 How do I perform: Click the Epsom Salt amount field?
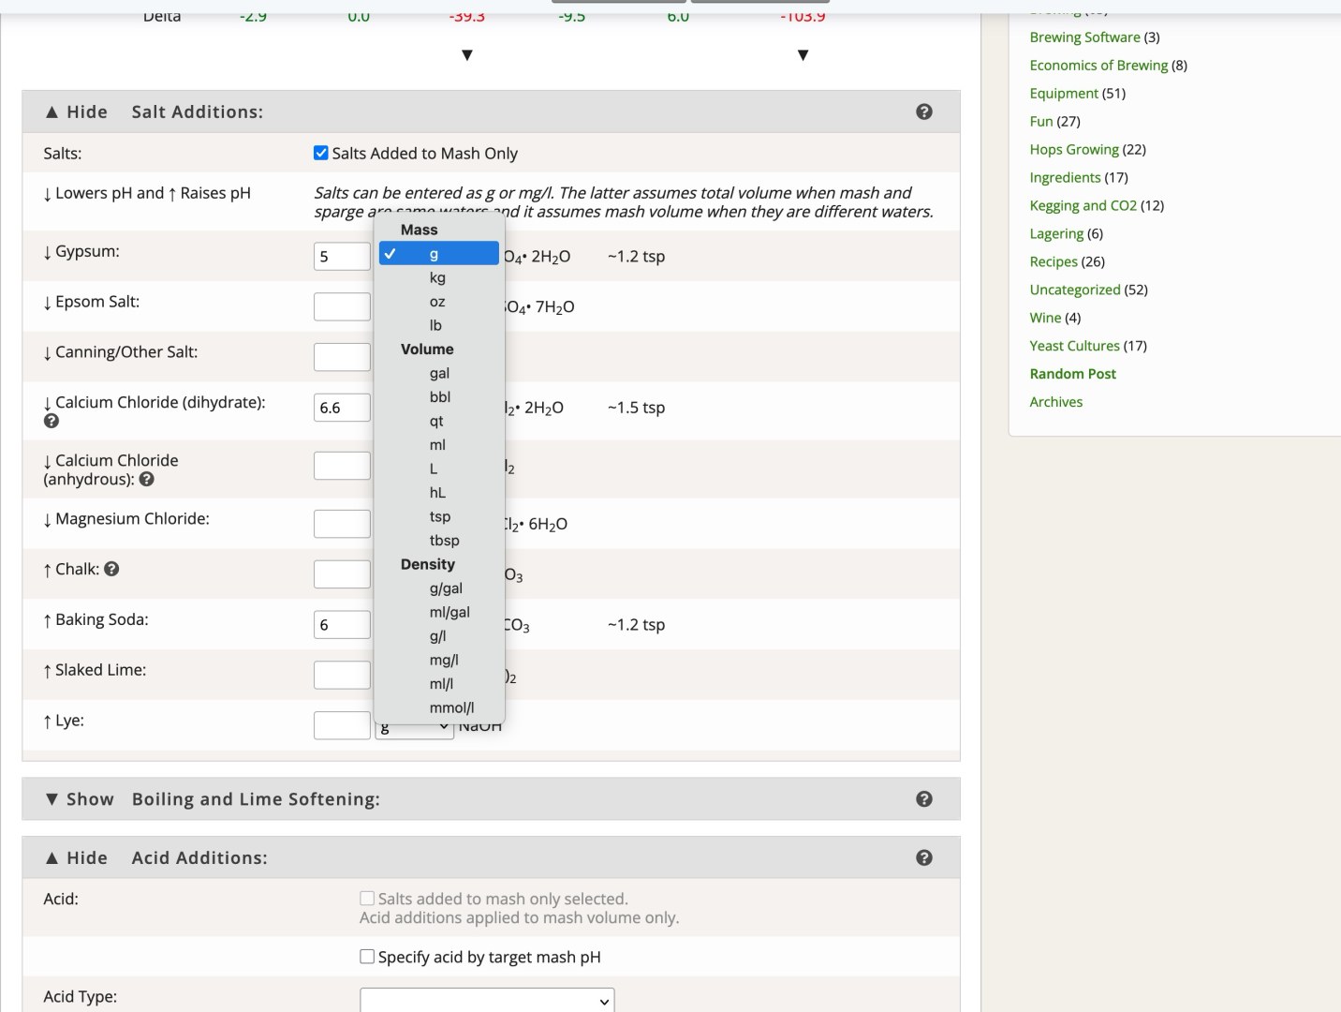click(x=342, y=307)
